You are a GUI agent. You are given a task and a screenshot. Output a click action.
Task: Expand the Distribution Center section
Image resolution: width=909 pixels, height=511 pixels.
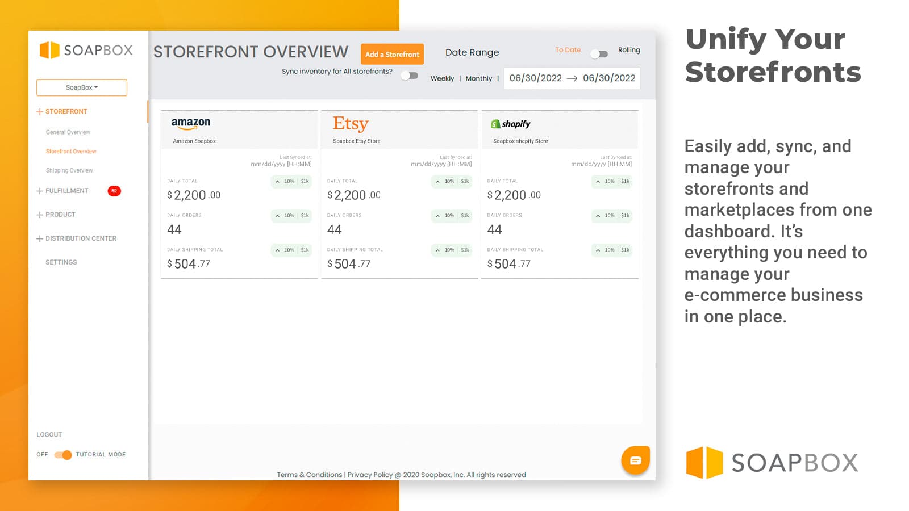coord(40,238)
